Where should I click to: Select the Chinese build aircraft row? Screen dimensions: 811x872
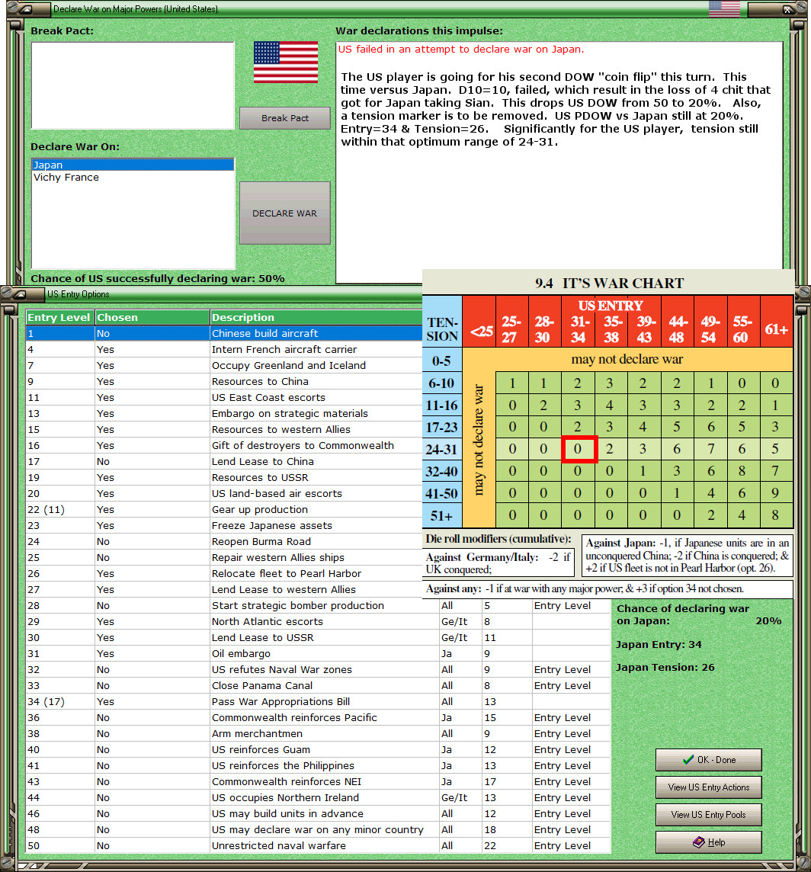(223, 333)
